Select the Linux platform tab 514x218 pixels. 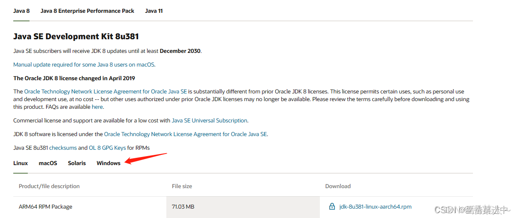tap(21, 163)
